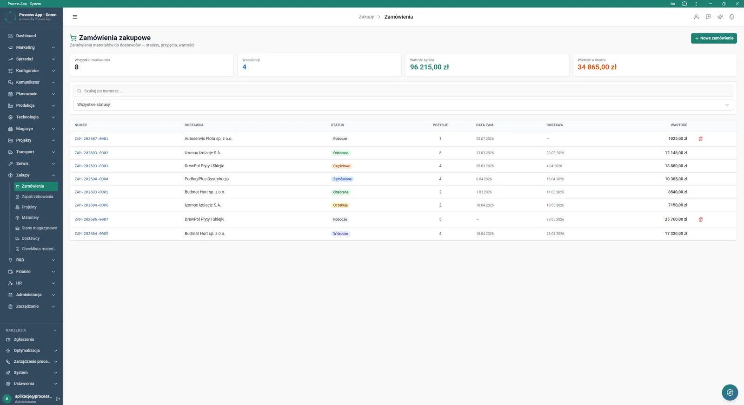Click the Zamówione status badge

tap(342, 179)
